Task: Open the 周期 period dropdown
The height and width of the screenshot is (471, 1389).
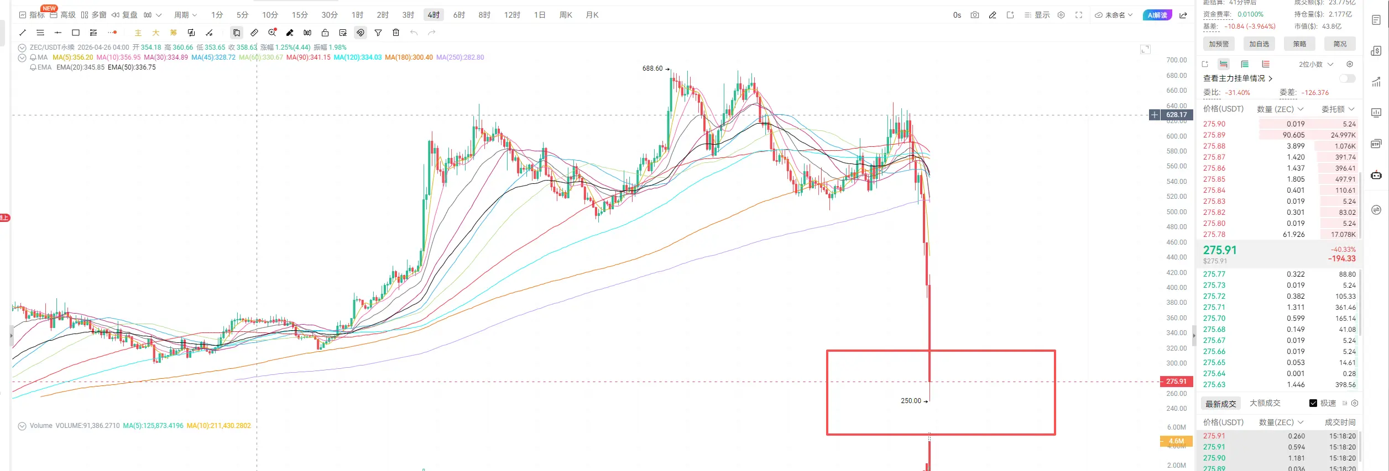Action: (x=185, y=15)
